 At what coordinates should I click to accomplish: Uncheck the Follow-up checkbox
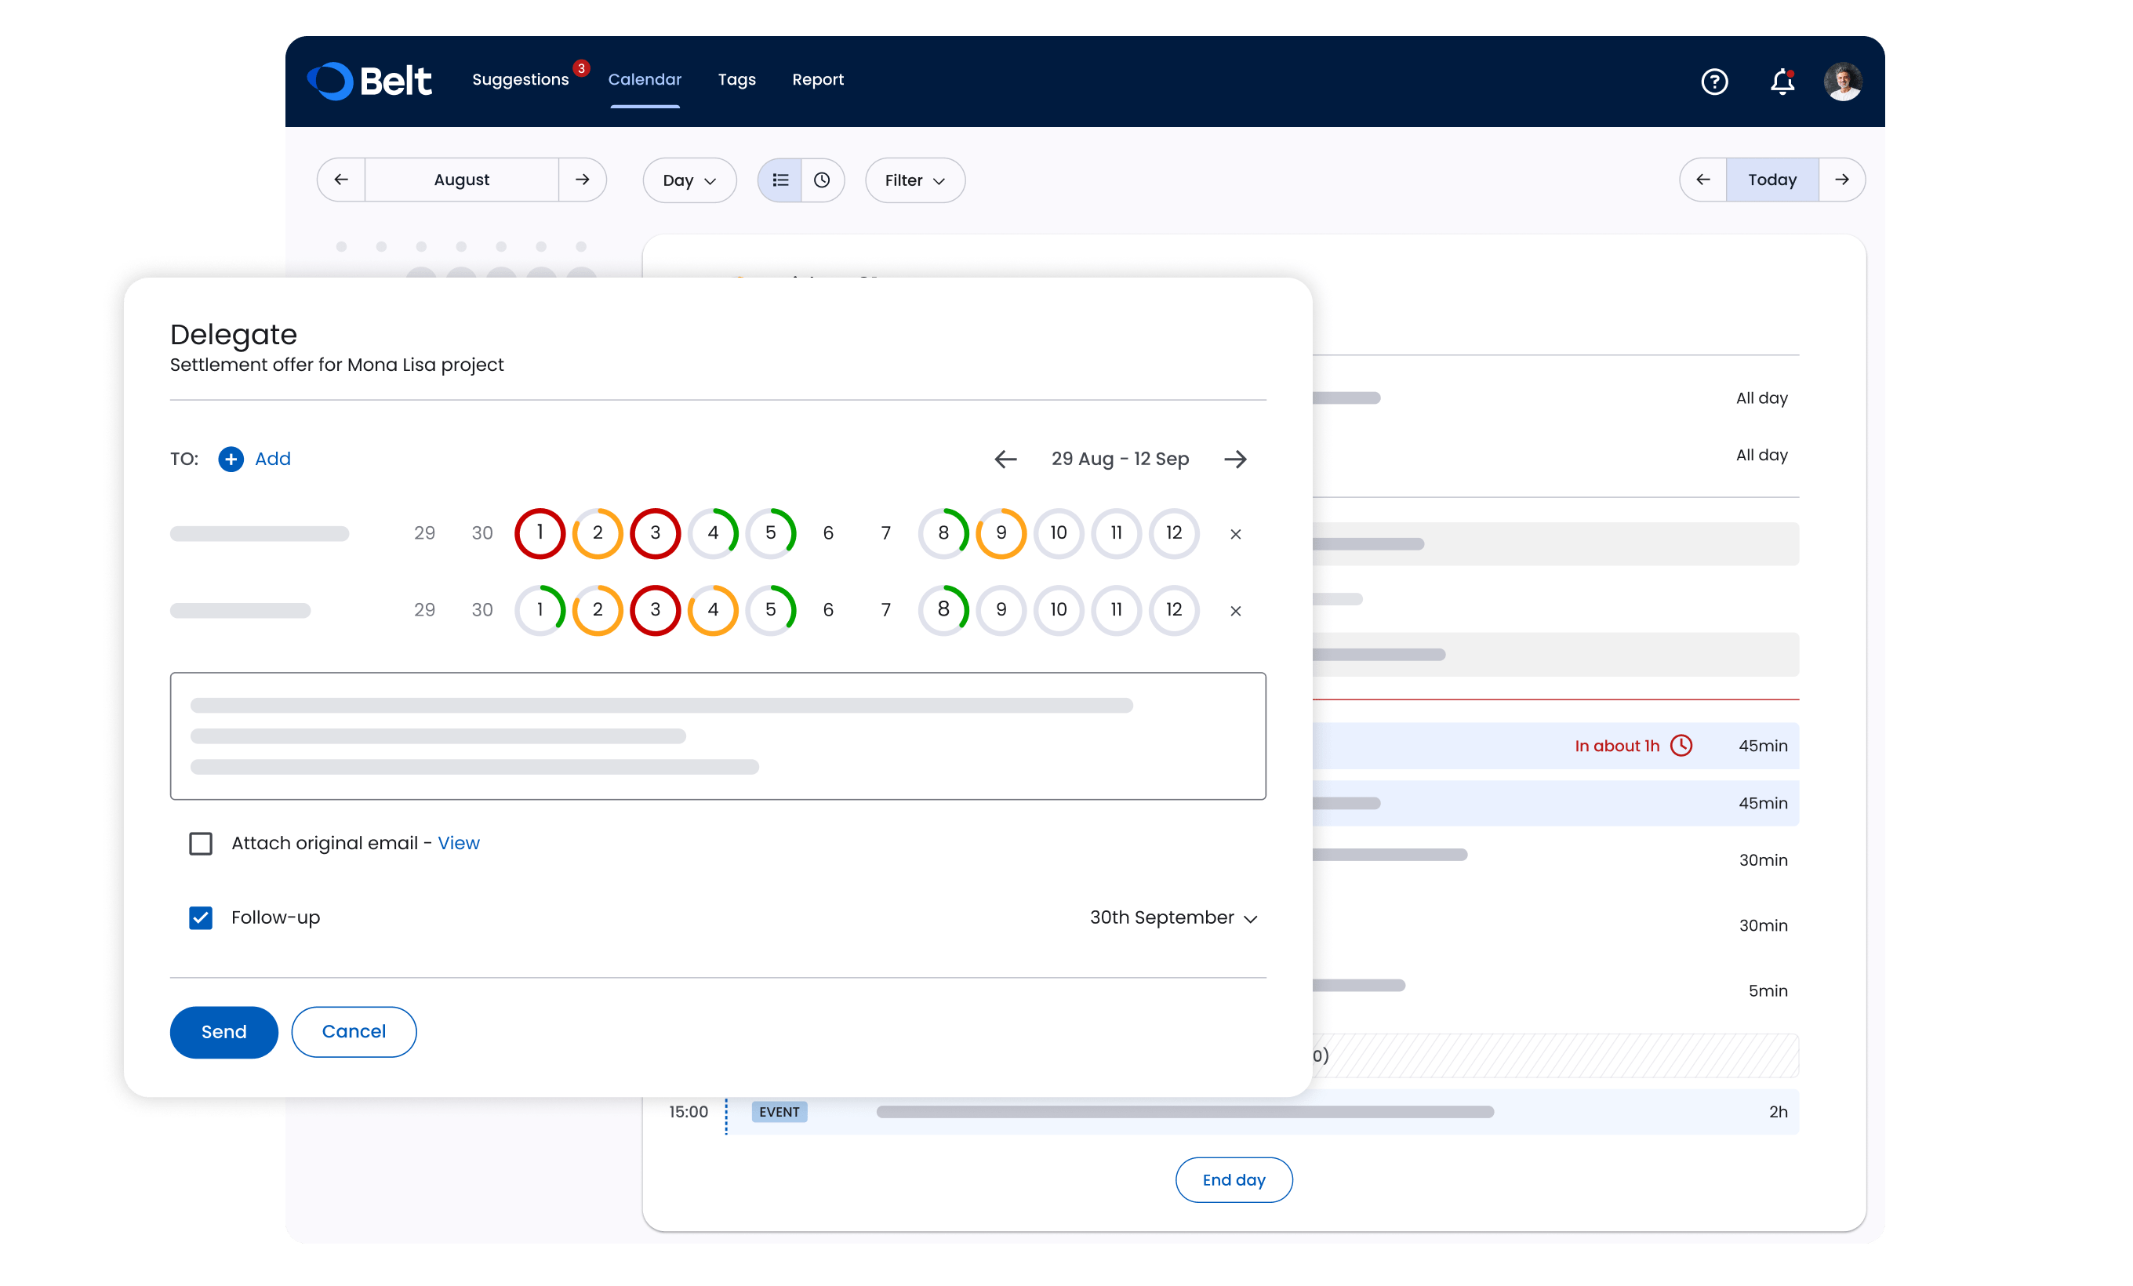(201, 917)
